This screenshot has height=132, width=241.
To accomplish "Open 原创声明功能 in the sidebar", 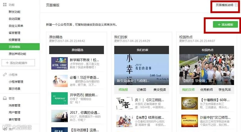I will click(x=17, y=54).
